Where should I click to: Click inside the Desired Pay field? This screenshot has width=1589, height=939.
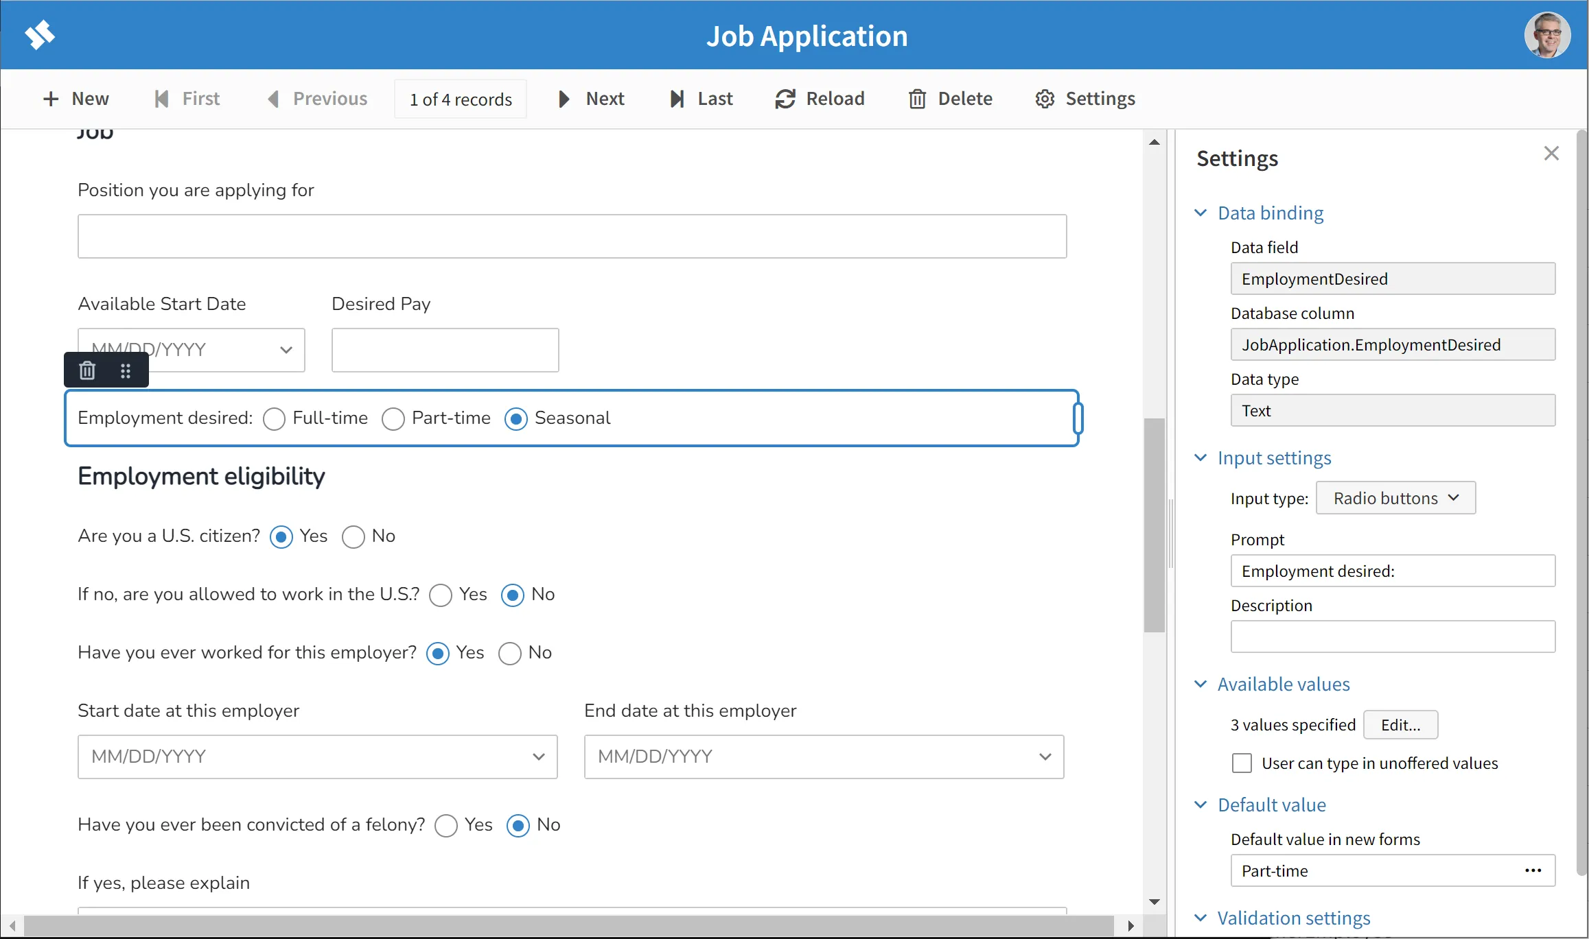[445, 350]
